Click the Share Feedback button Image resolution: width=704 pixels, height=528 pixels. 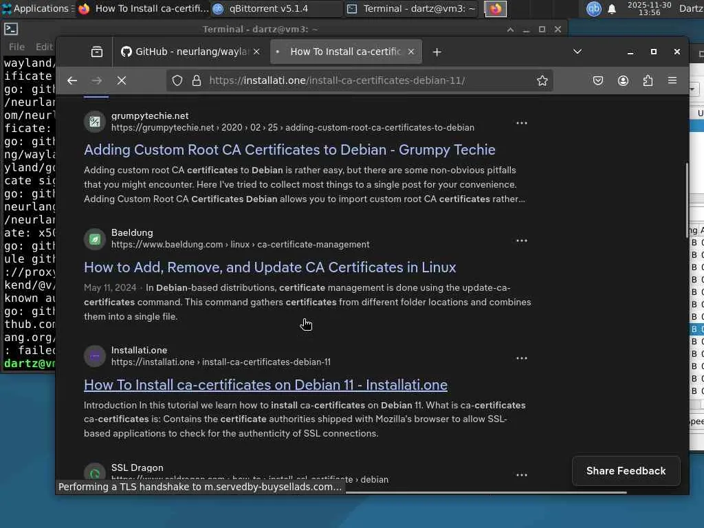626,471
